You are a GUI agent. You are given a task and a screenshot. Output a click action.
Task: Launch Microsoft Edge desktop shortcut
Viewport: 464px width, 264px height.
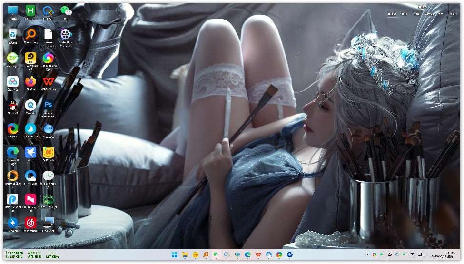13,152
